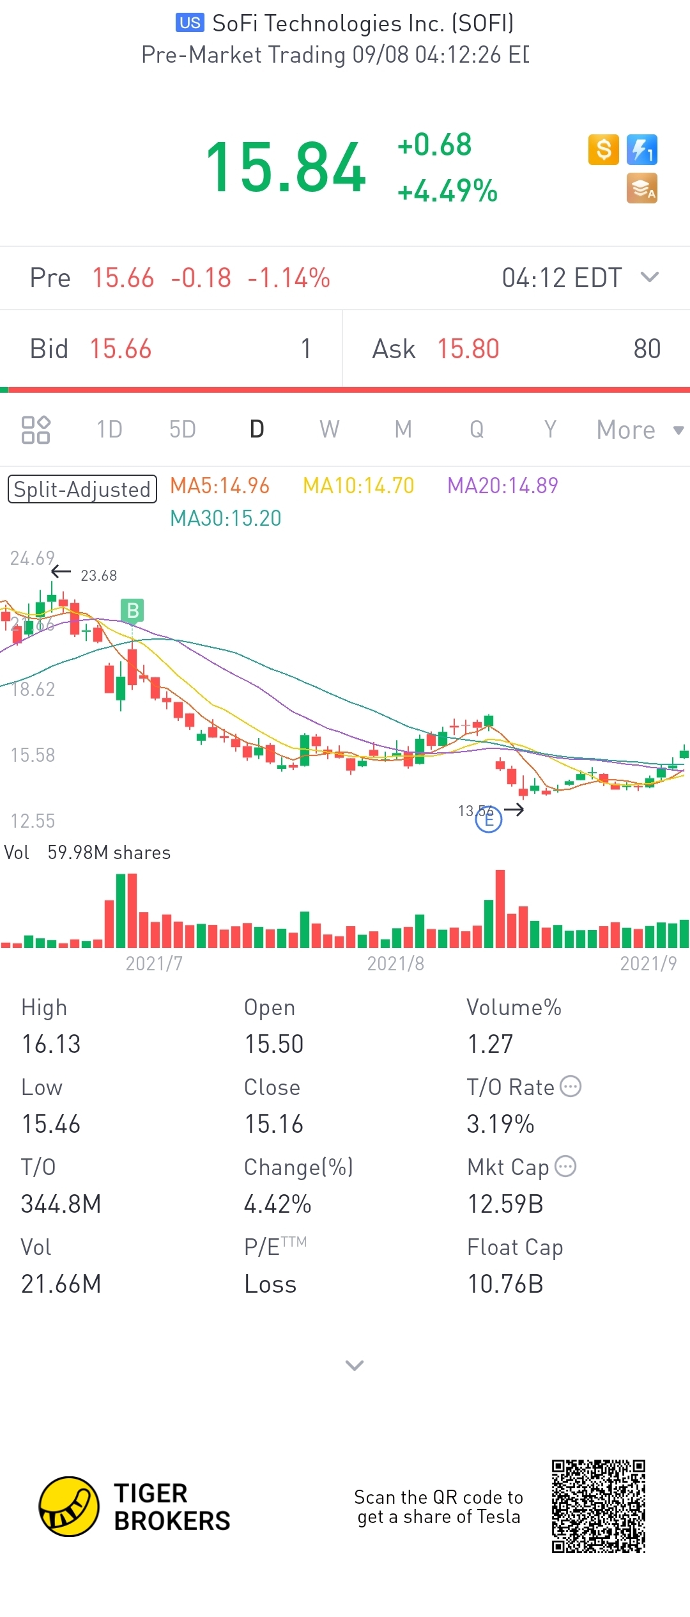Select the M monthly chart tab

[403, 429]
